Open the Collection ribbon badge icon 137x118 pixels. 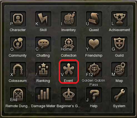pyautogui.click(x=69, y=44)
